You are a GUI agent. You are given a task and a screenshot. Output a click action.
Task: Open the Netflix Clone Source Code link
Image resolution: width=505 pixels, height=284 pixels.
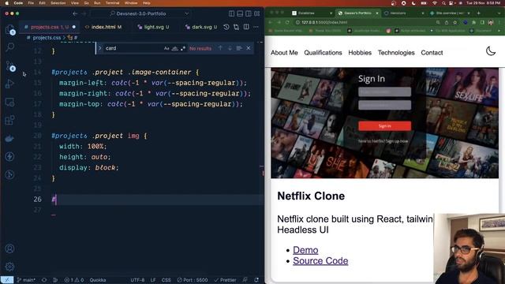pyautogui.click(x=320, y=261)
